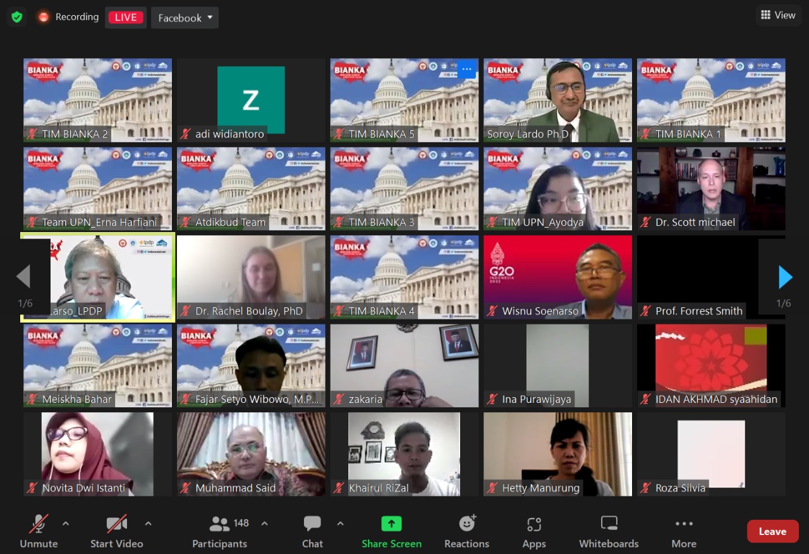Expand audio settings arrow beside Unmute
This screenshot has height=554, width=809.
coord(66,524)
